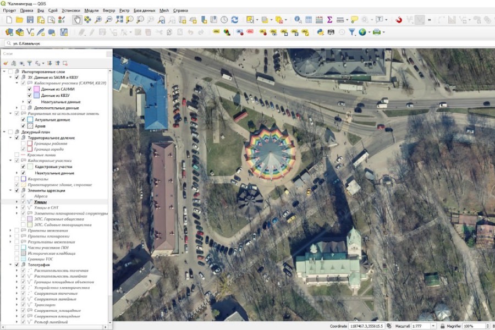Click the Save Project floppy disk icon
The height and width of the screenshot is (330, 495).
(30, 20)
